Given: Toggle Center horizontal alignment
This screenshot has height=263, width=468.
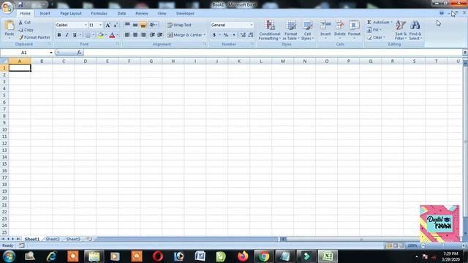Looking at the screenshot, I should 135,35.
